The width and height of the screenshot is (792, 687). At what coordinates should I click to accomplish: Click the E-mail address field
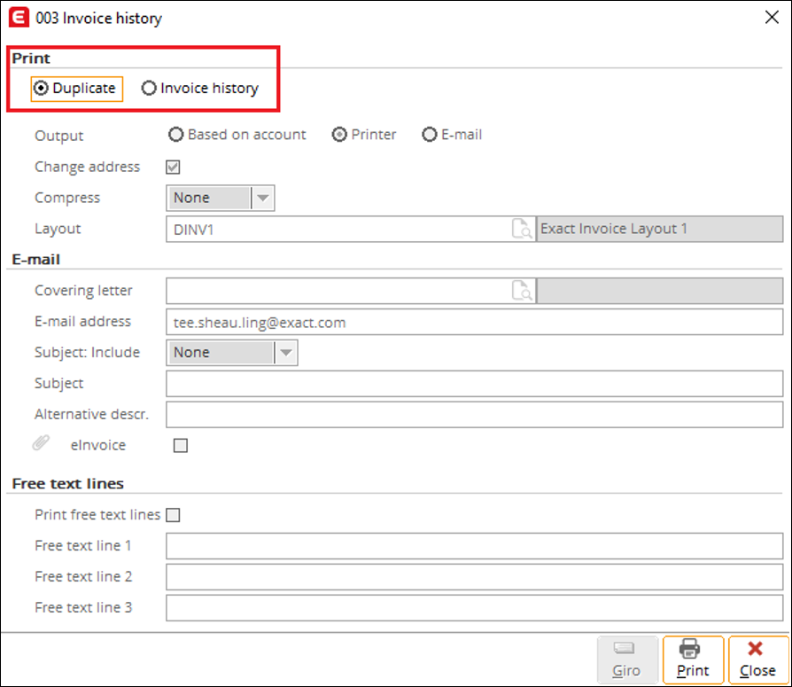click(474, 322)
